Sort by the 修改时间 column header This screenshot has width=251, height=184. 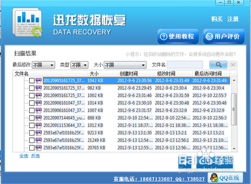click(x=173, y=73)
